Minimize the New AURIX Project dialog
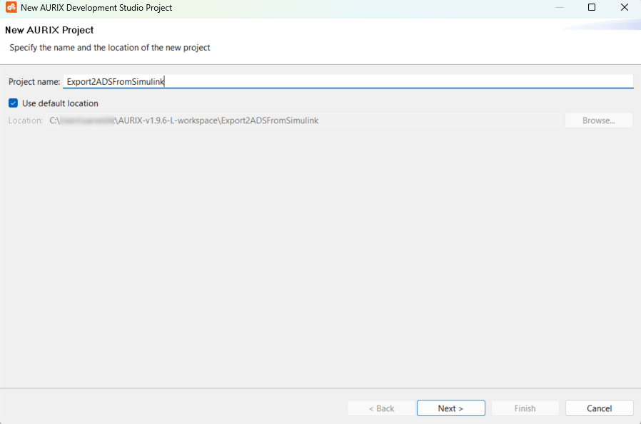 pos(559,8)
